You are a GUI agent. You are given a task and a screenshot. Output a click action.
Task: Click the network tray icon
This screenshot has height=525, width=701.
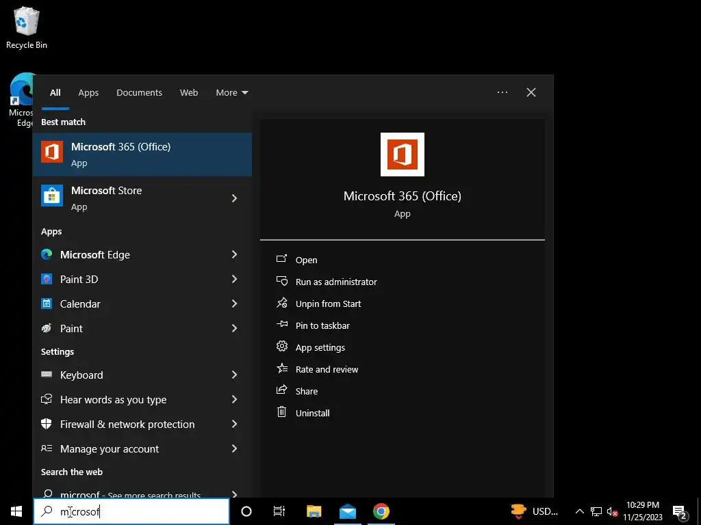[596, 511]
